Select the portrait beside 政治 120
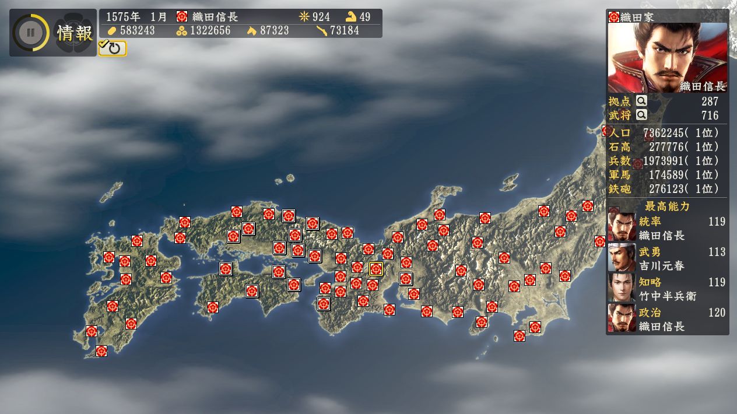The width and height of the screenshot is (737, 414). coord(622,317)
